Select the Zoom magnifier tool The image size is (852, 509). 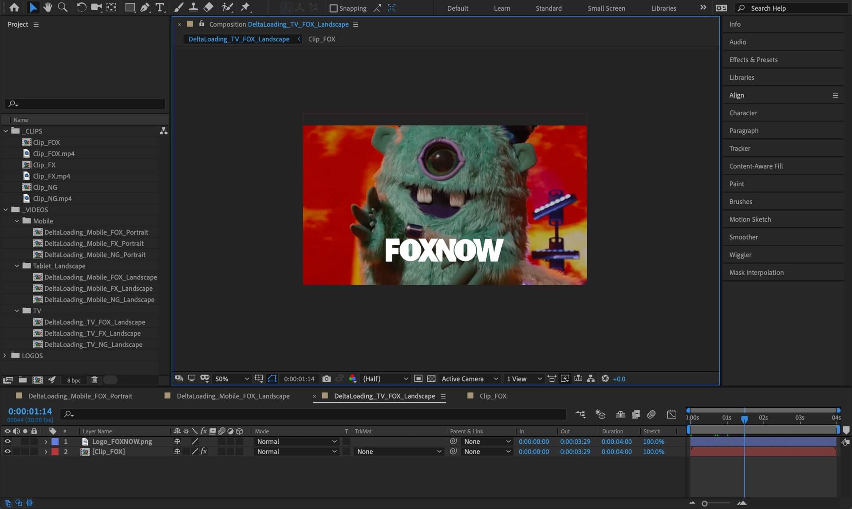click(x=63, y=8)
